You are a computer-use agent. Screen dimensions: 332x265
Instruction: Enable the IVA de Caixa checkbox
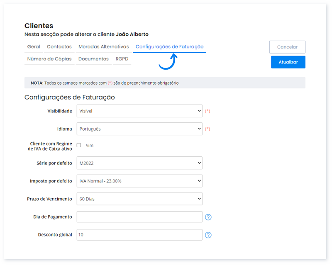[x=79, y=145]
